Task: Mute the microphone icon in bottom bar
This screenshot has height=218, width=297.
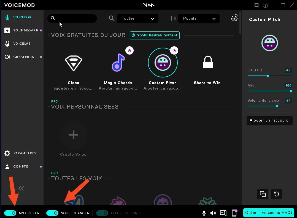Action: coord(204,213)
